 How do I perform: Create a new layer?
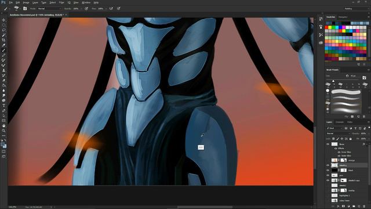pyautogui.click(x=359, y=207)
